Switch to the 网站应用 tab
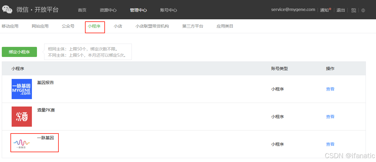This screenshot has width=376, height=162. click(x=40, y=26)
